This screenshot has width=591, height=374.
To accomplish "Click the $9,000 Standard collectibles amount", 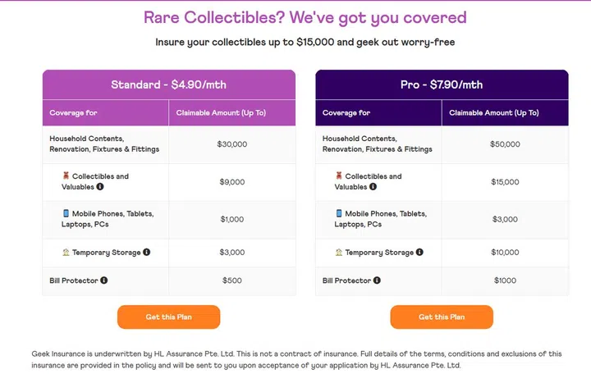I will [x=232, y=182].
